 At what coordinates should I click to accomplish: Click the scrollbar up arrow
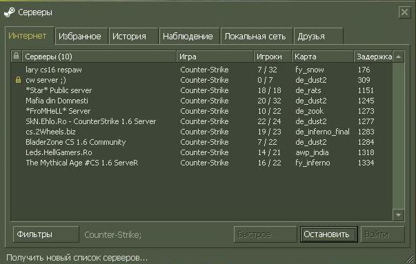point(398,57)
